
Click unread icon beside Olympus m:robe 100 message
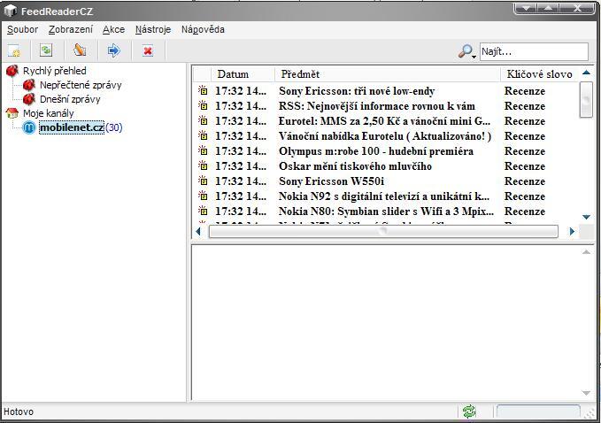(202, 151)
